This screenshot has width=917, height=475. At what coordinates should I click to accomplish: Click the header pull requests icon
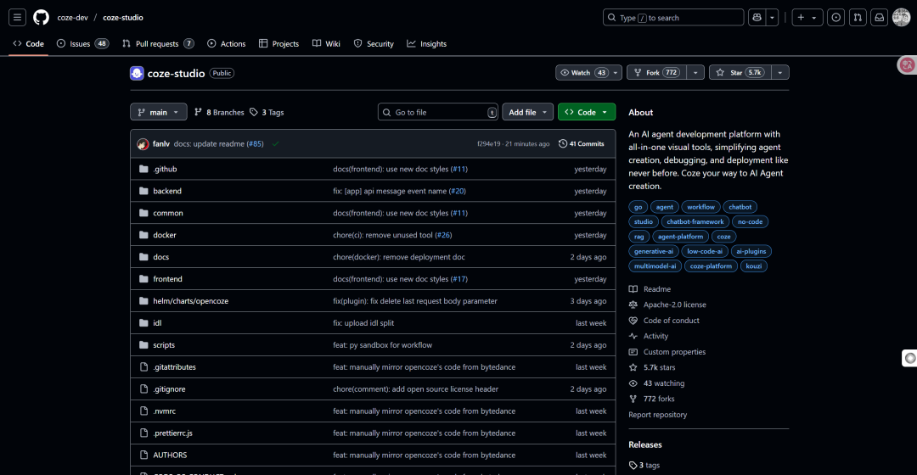click(858, 17)
